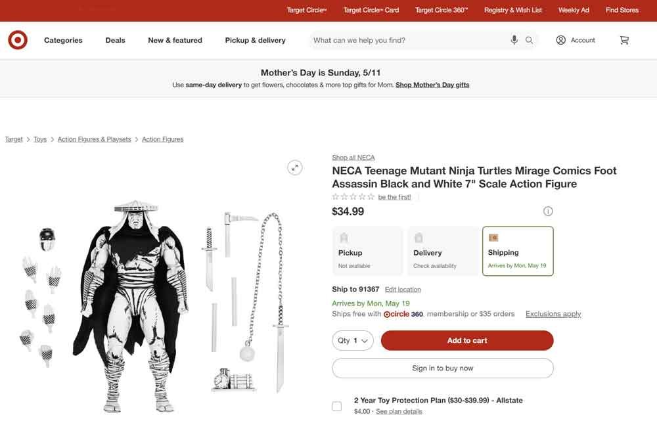
Task: Select the Pickup fulfillment option
Action: (x=367, y=250)
